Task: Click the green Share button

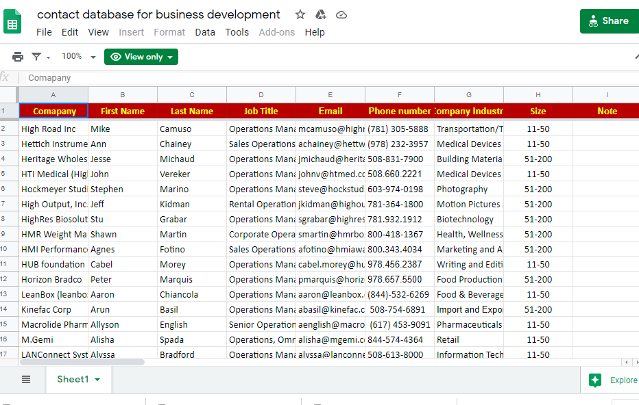Action: pyautogui.click(x=609, y=21)
